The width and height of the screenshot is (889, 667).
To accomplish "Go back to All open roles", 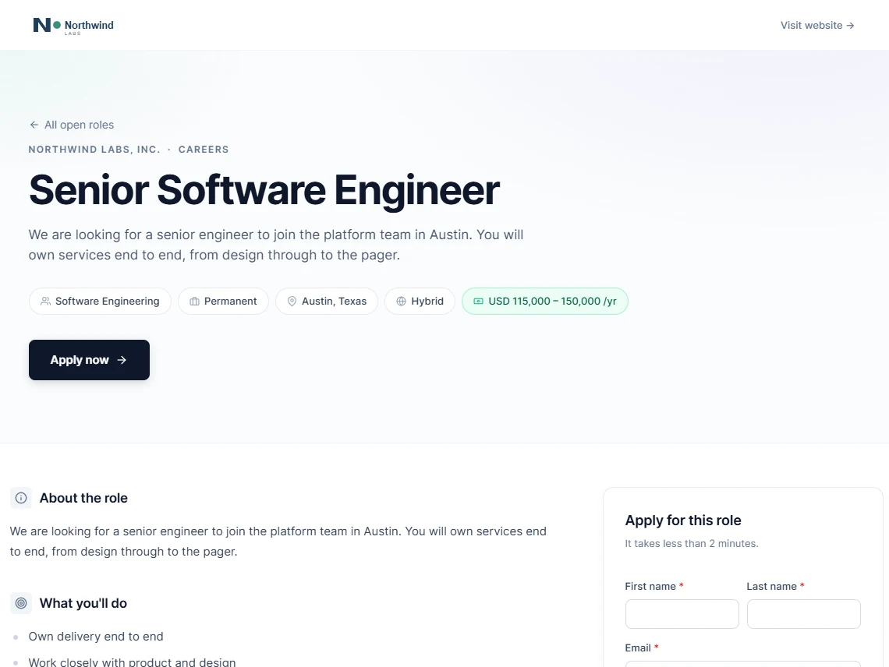I will [x=72, y=125].
